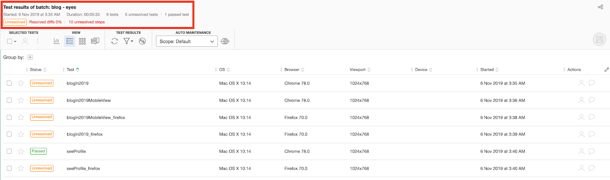Open the A/B comparison icon
610x180 pixels.
coord(142,41)
